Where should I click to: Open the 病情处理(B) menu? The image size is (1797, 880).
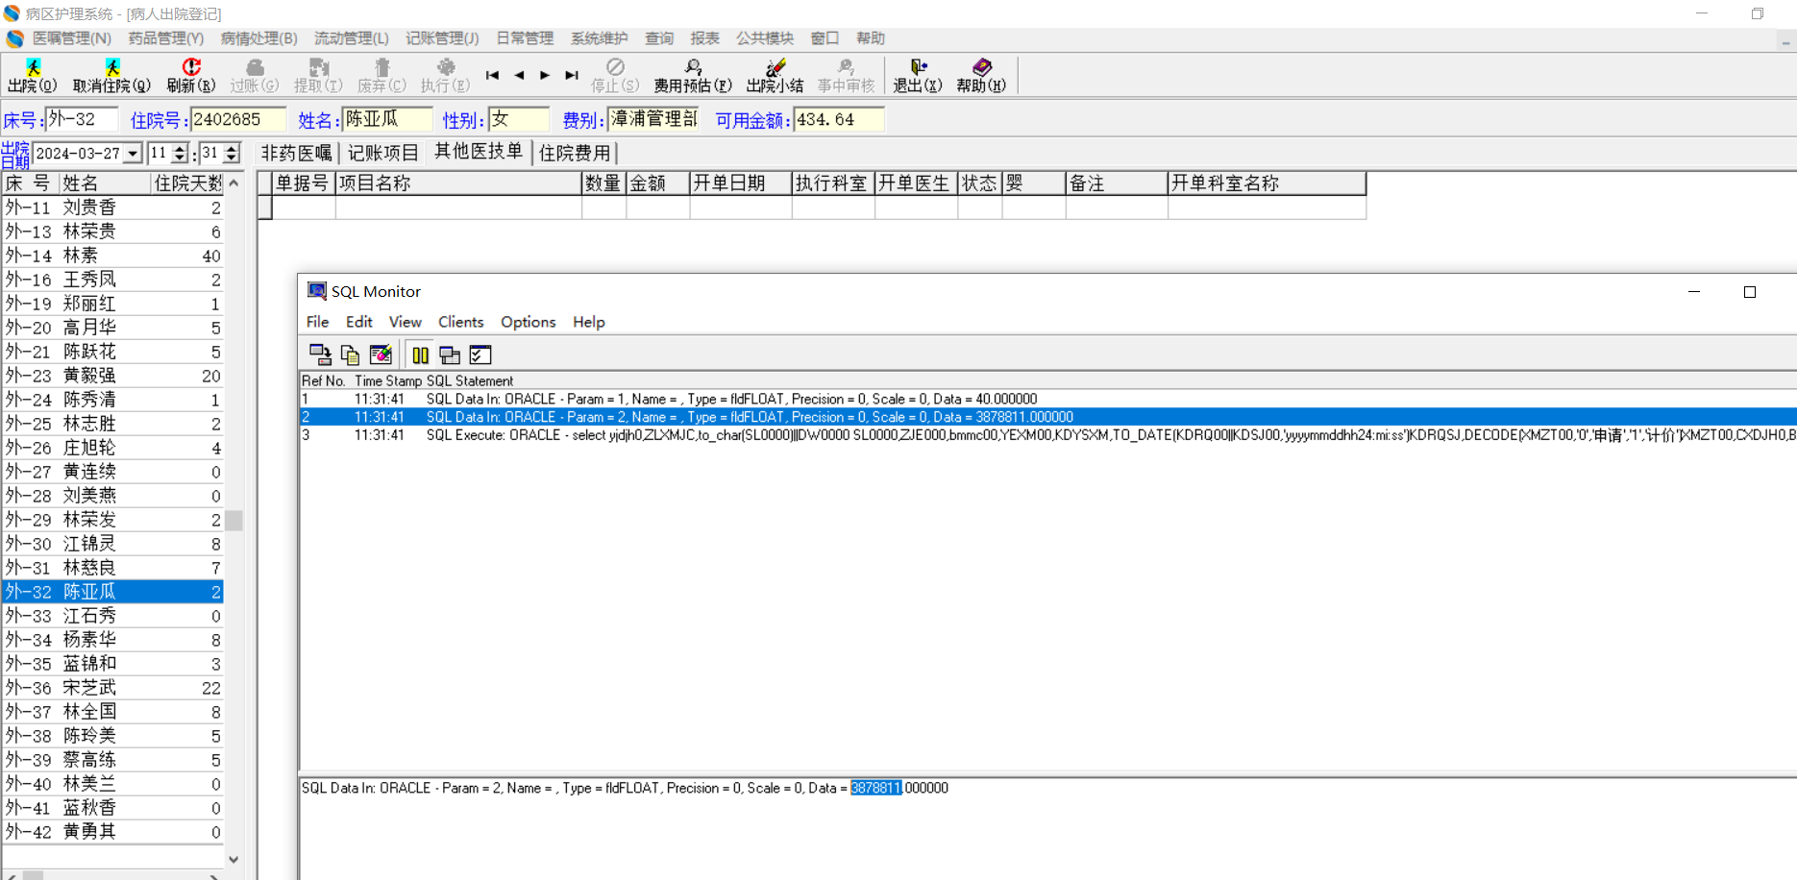coord(258,38)
